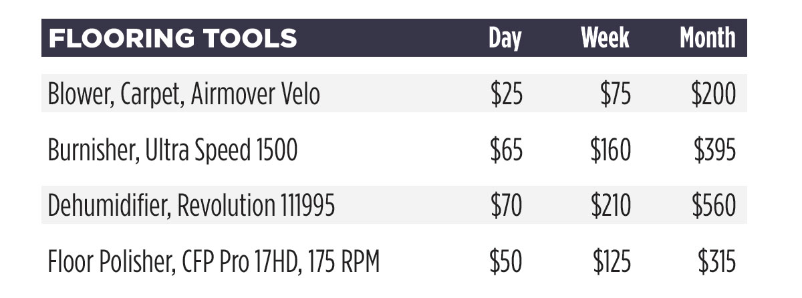
Task: Click Burnisher, Ultra Speed 1500 row name
Action: pyautogui.click(x=172, y=151)
